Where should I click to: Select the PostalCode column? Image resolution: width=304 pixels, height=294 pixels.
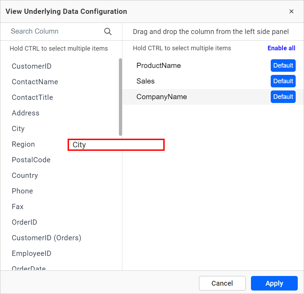pyautogui.click(x=31, y=160)
